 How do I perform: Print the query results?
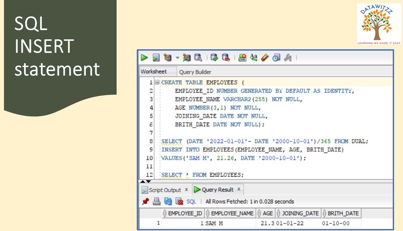[x=157, y=201]
